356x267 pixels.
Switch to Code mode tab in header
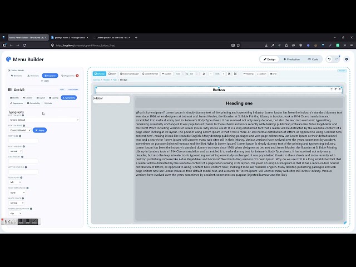tap(313, 60)
